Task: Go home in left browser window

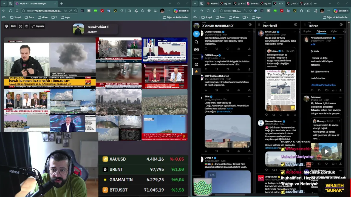Action: (17, 11)
